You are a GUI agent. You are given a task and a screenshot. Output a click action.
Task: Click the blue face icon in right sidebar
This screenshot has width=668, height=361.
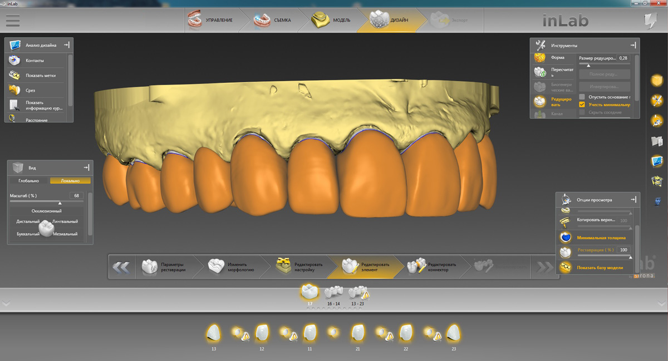pyautogui.click(x=657, y=201)
